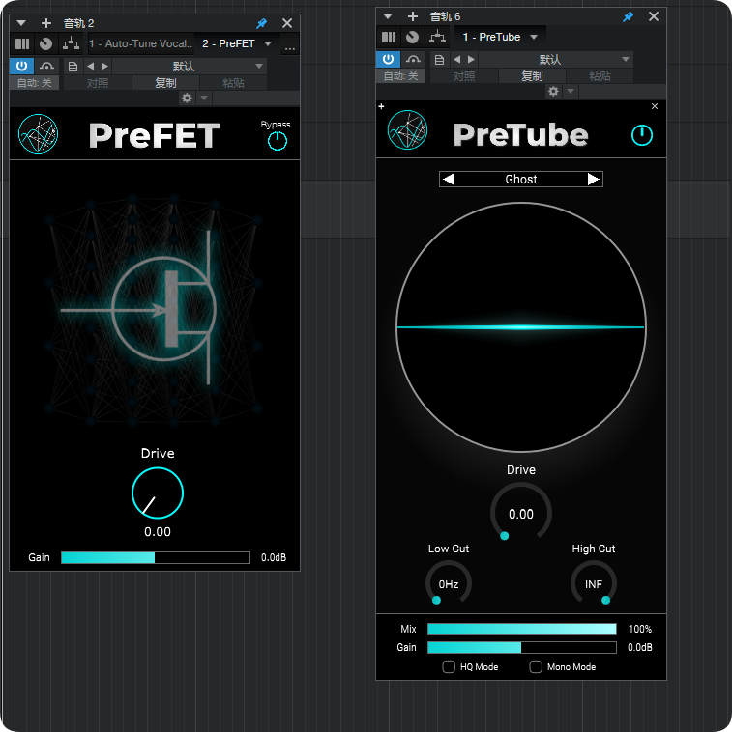Click the PreTube logo emblem
Screen dimensions: 732x732
coord(408,129)
